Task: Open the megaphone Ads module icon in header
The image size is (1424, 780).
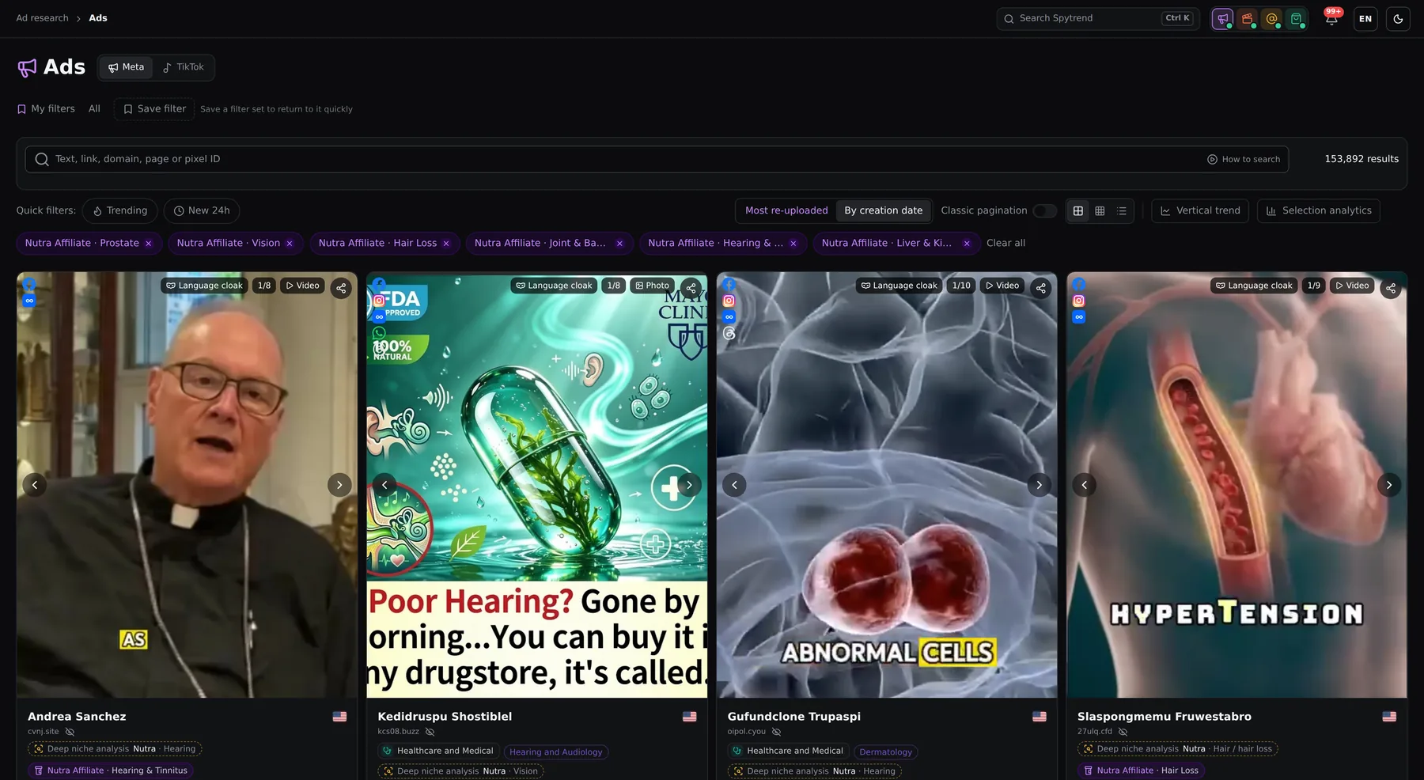Action: 1223,18
